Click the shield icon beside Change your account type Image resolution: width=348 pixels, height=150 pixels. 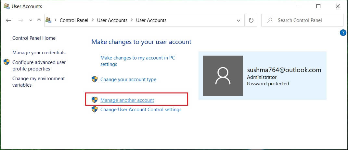click(95, 79)
